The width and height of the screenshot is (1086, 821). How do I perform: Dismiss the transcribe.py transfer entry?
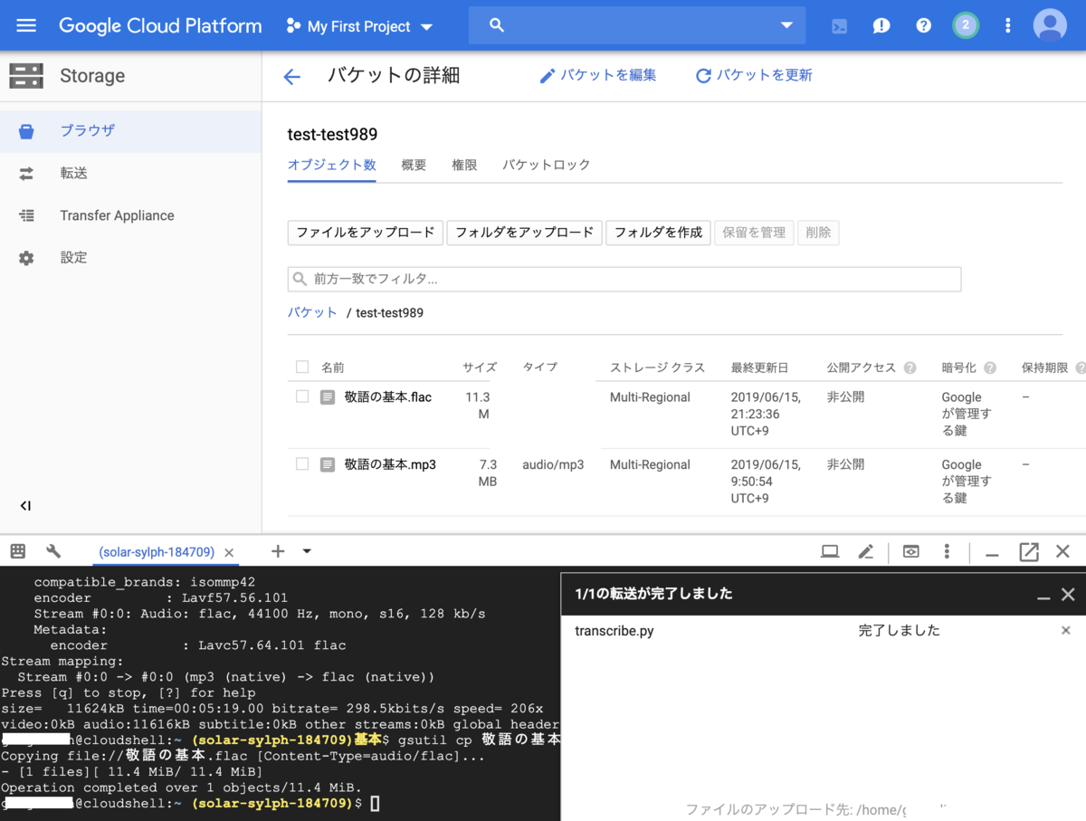[x=1066, y=630]
